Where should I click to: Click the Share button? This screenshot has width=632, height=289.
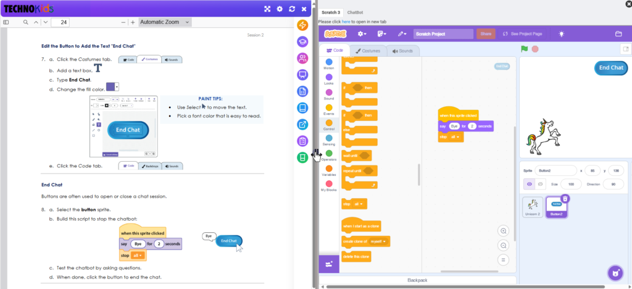[486, 34]
